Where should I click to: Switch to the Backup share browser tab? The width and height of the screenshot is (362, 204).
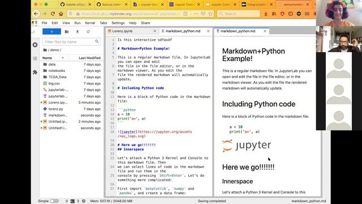112,5
